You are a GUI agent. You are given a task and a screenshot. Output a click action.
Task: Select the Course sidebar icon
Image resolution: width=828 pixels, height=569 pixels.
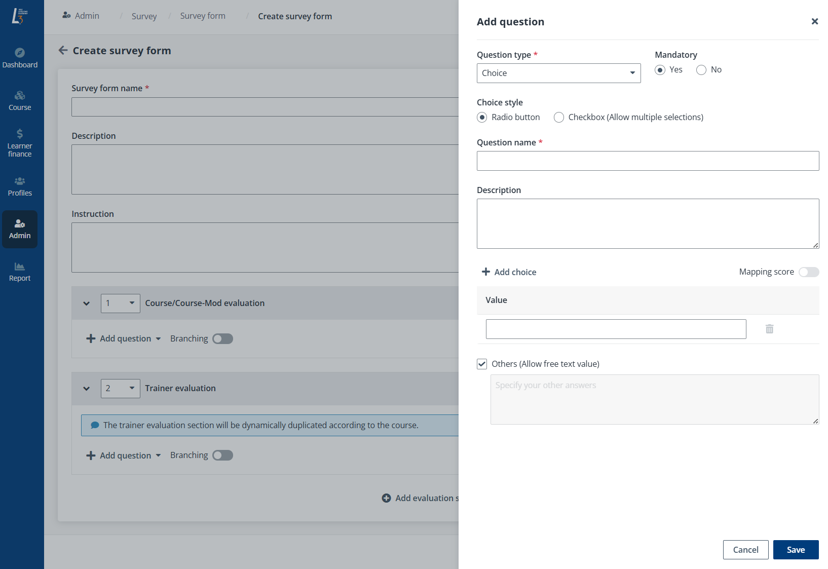(x=20, y=100)
